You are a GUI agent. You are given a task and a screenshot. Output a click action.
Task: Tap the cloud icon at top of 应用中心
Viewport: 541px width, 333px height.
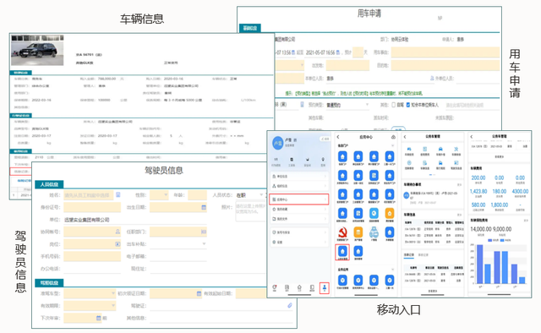point(393,137)
